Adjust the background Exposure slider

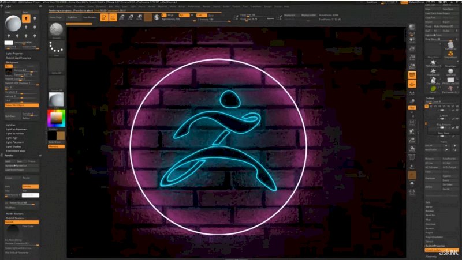(26, 74)
